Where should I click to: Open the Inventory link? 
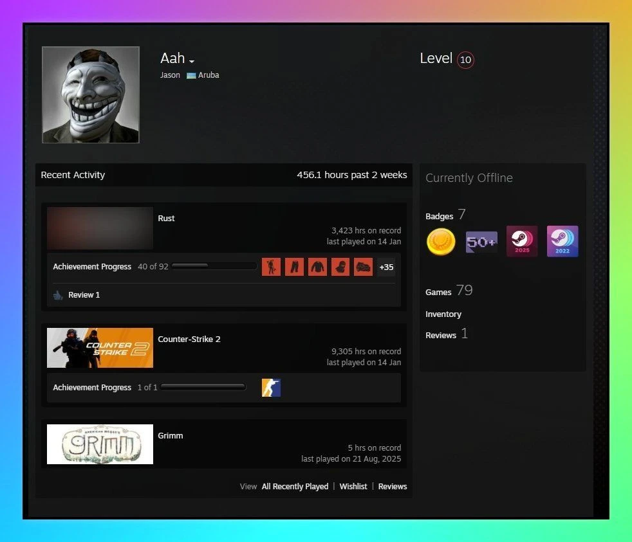(x=443, y=314)
